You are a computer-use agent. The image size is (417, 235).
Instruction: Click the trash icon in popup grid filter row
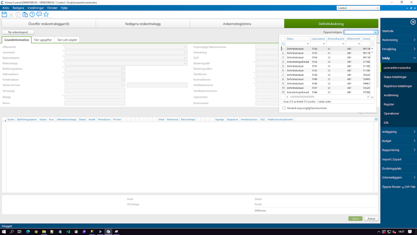point(372,44)
